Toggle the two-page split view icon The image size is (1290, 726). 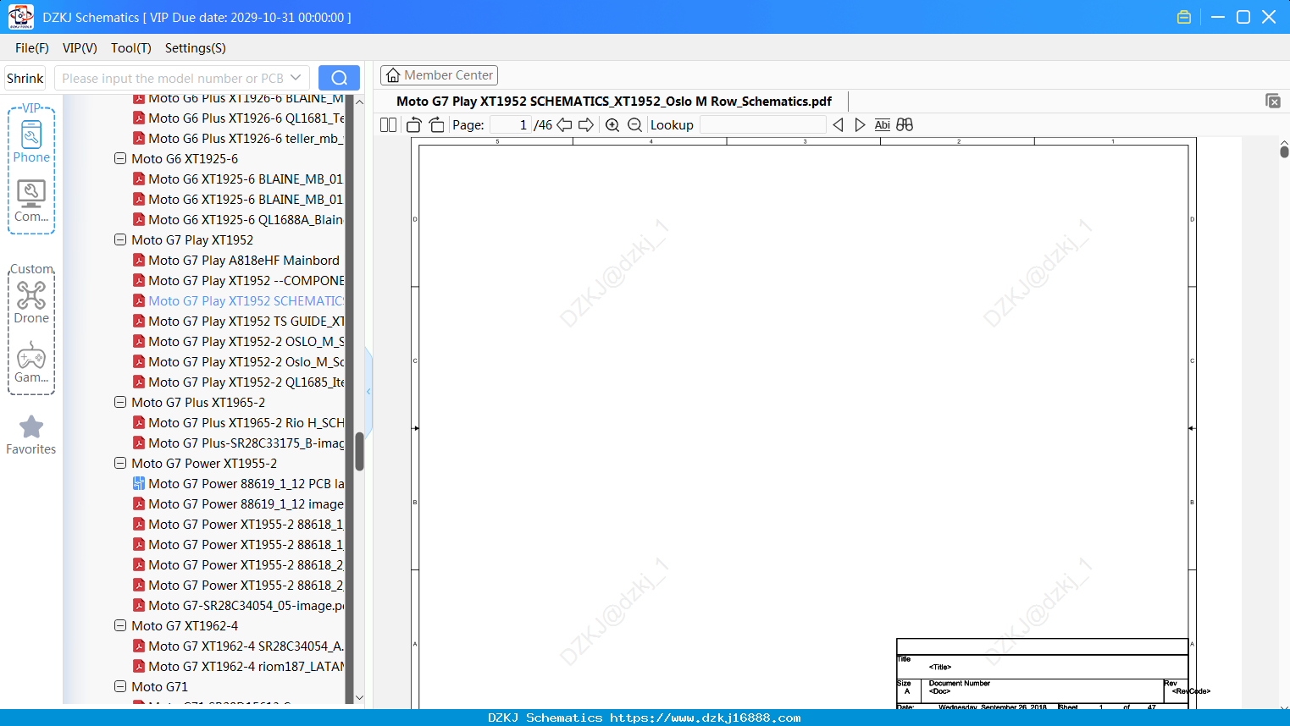click(x=388, y=125)
